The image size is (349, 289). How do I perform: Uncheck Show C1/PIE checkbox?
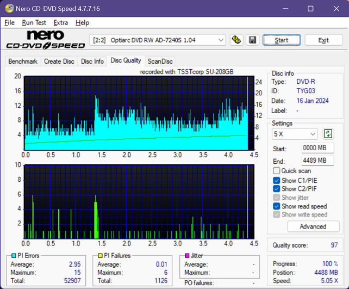pyautogui.click(x=277, y=180)
